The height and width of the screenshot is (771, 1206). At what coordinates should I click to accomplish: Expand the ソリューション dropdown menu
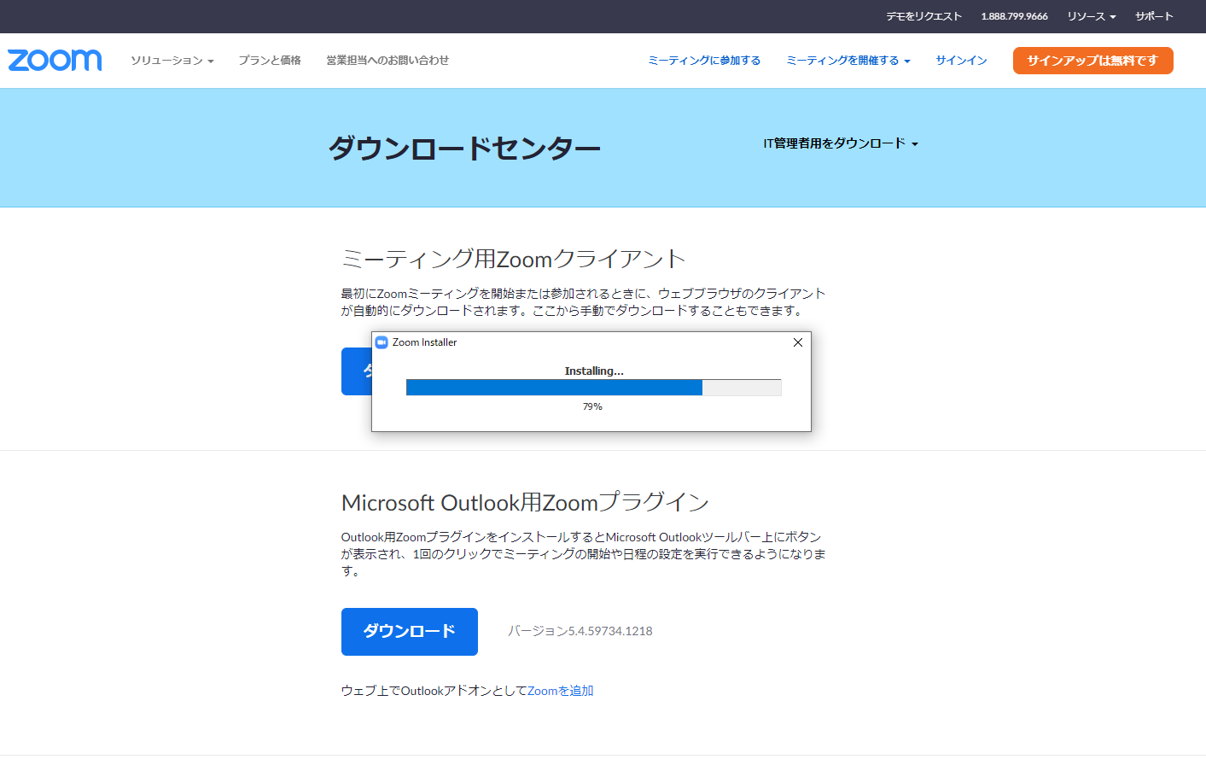click(x=172, y=61)
